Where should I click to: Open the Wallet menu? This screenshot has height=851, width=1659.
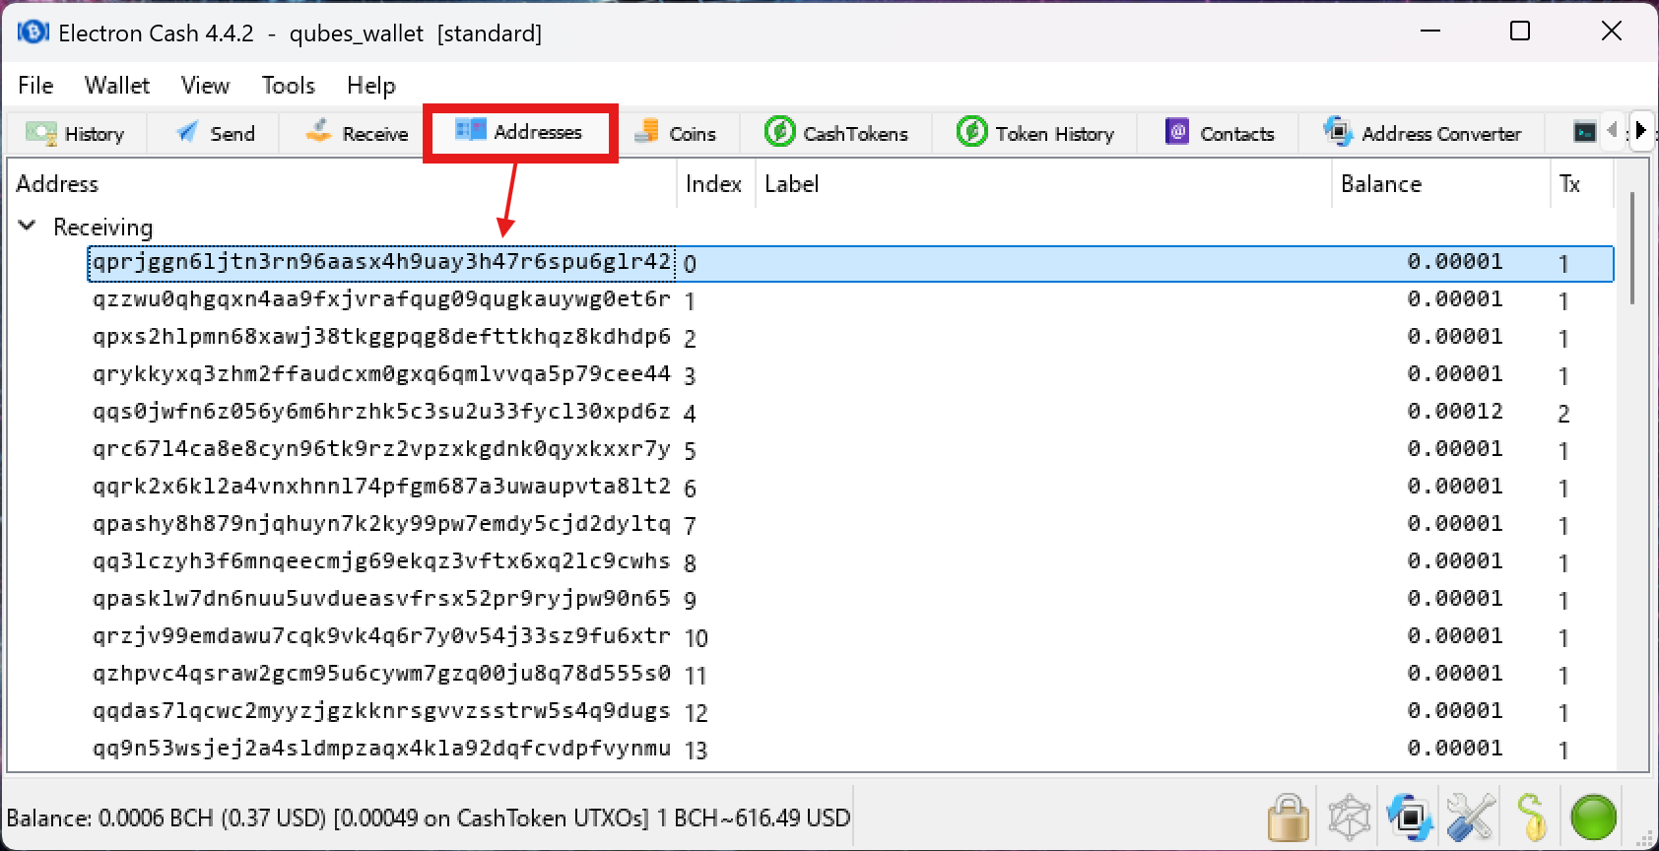[x=117, y=86]
